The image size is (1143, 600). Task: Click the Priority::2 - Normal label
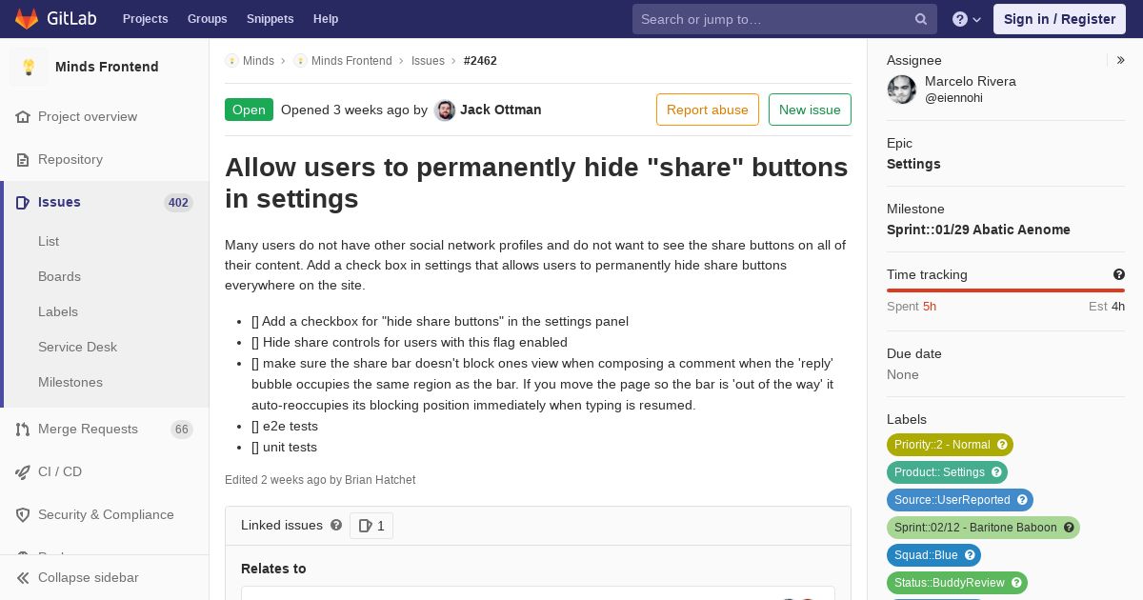click(950, 445)
